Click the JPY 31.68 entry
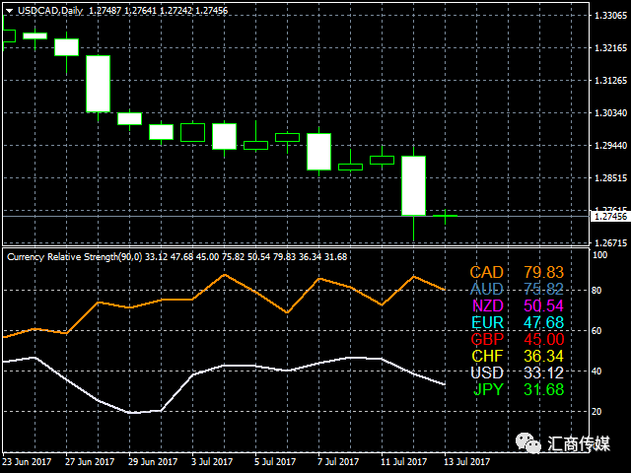The height and width of the screenshot is (473, 631). pyautogui.click(x=519, y=389)
